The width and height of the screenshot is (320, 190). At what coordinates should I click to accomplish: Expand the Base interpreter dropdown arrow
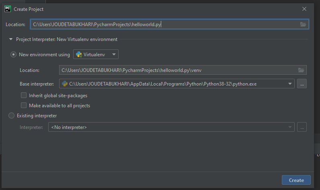[x=290, y=84]
